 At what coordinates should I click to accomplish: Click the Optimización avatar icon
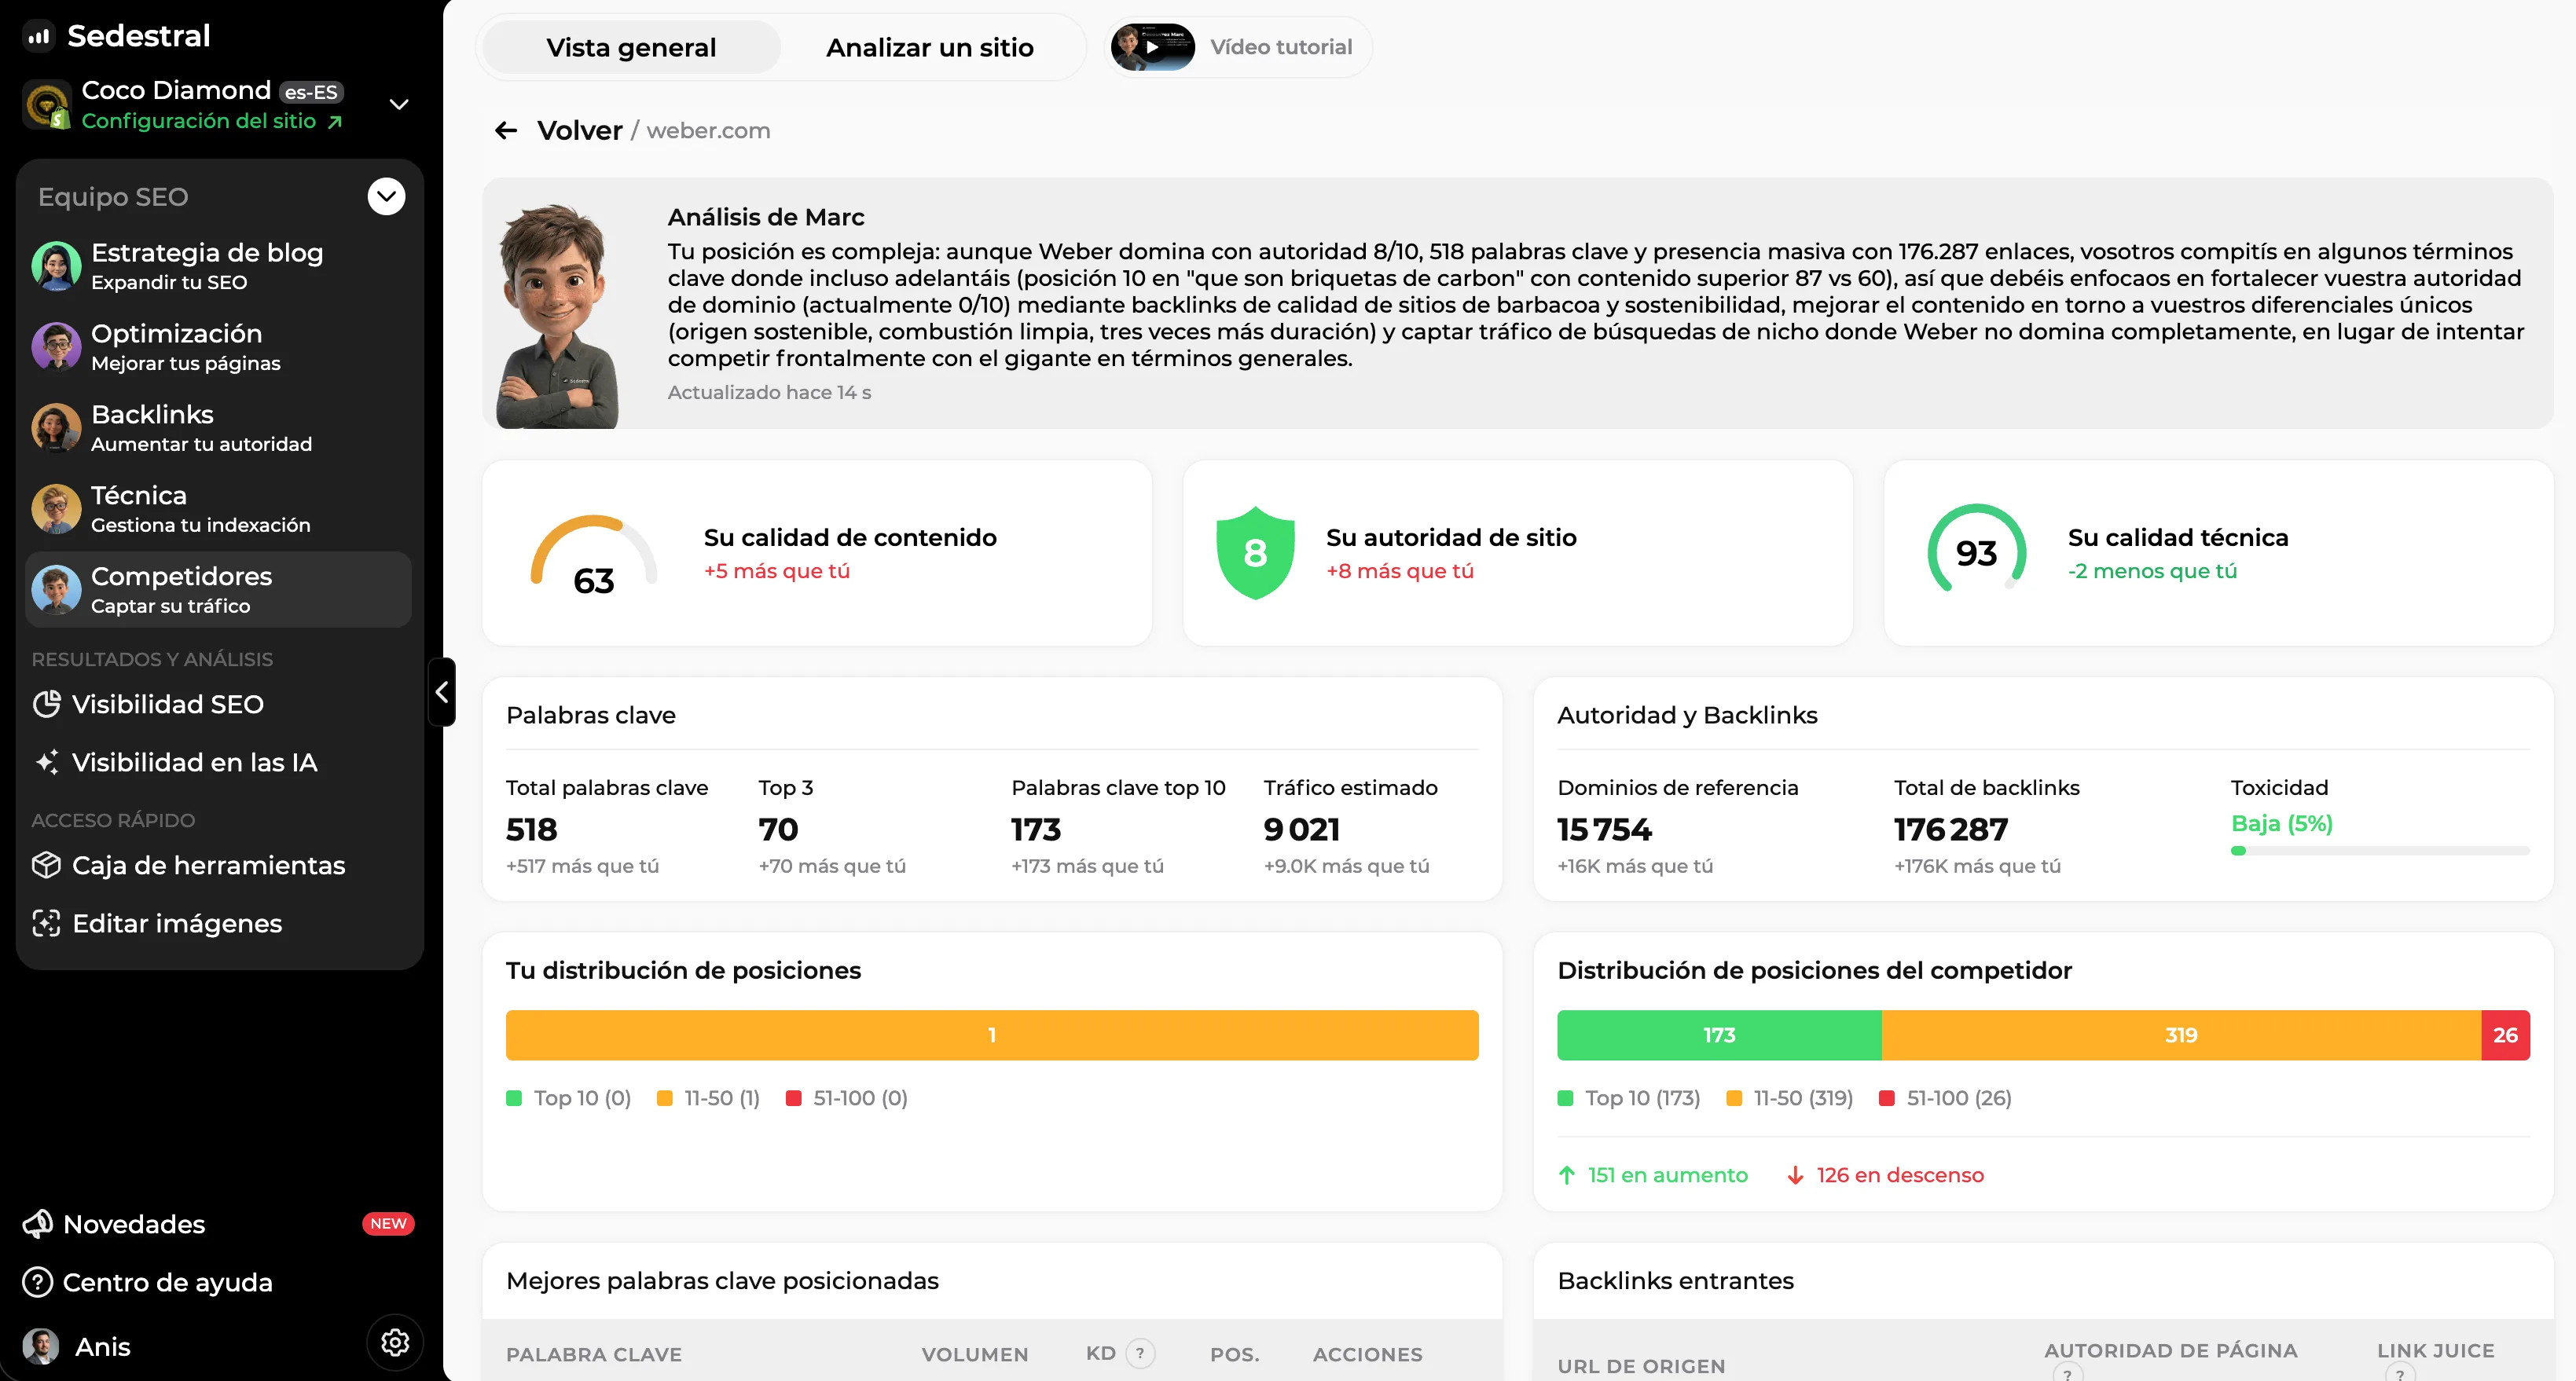coord(56,346)
